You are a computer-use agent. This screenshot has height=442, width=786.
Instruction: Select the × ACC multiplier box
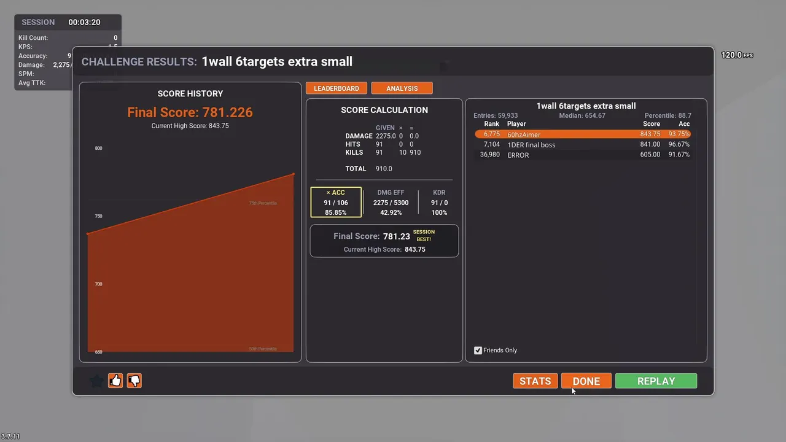pos(336,203)
